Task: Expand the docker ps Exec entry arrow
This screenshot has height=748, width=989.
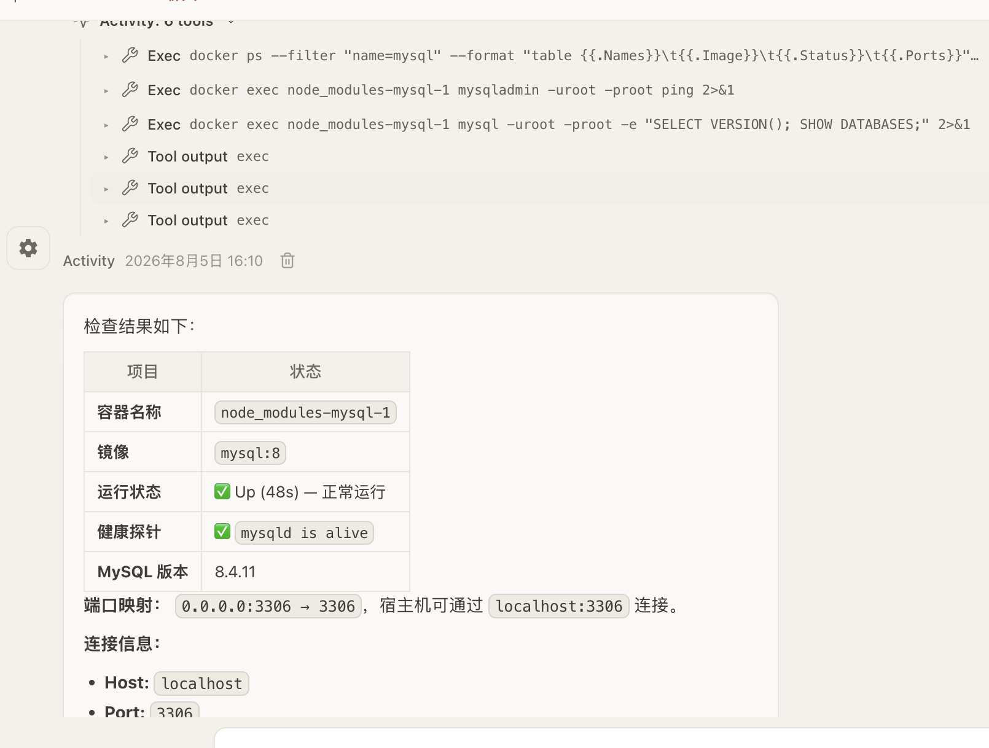Action: 106,56
